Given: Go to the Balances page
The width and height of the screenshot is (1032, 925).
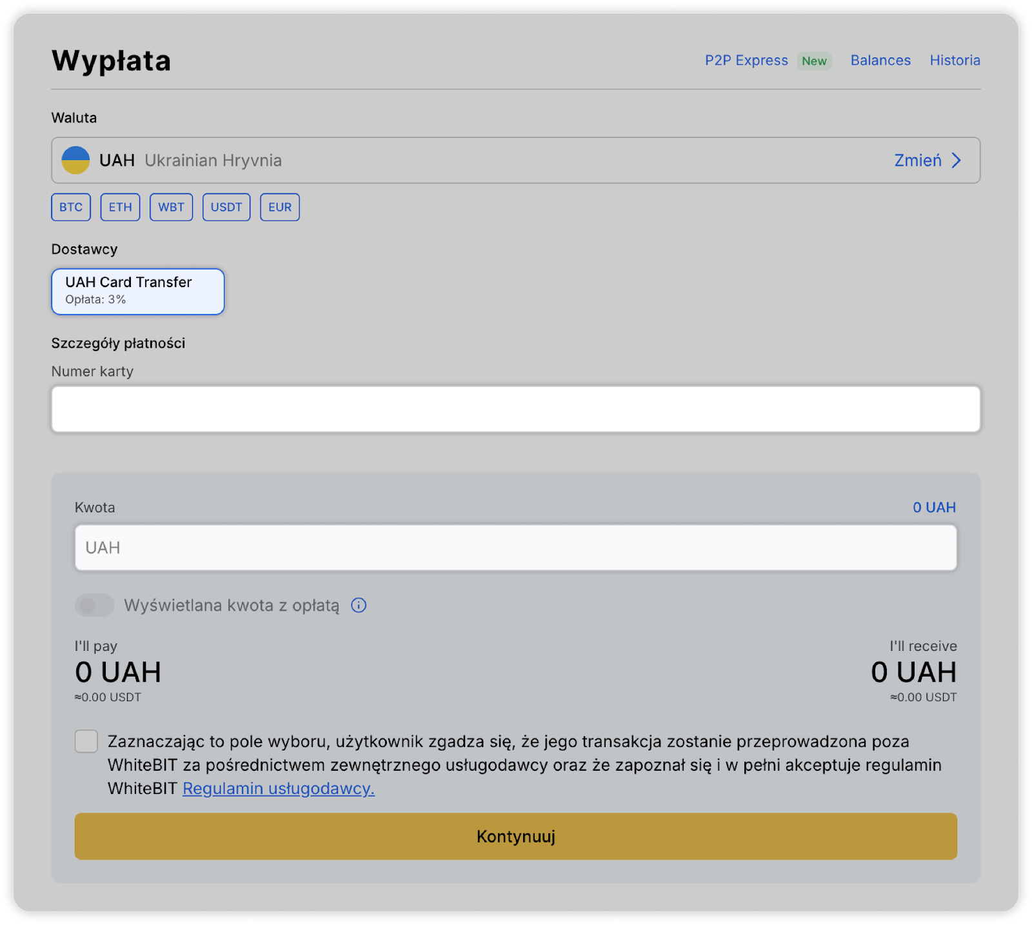Looking at the screenshot, I should [x=880, y=61].
